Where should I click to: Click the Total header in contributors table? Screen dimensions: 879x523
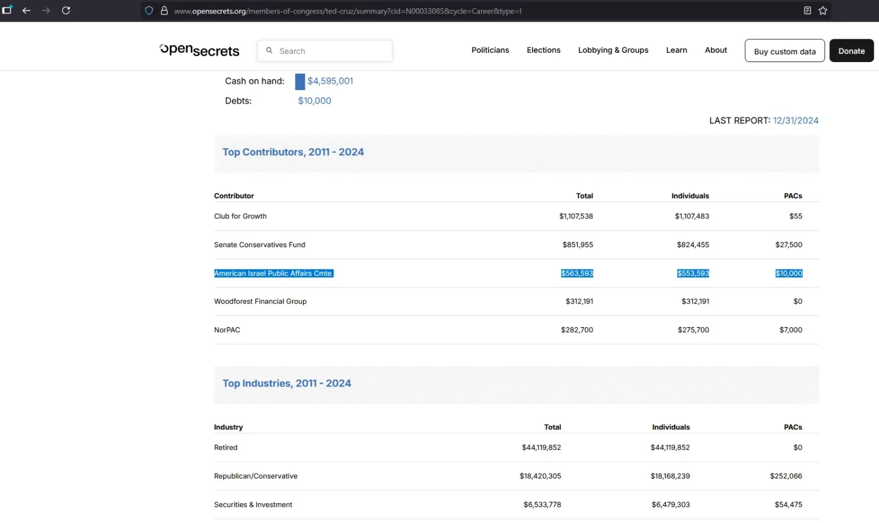click(585, 196)
